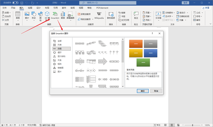Switch to Read Mode view in status bar
213x127 pixels.
tap(165, 125)
